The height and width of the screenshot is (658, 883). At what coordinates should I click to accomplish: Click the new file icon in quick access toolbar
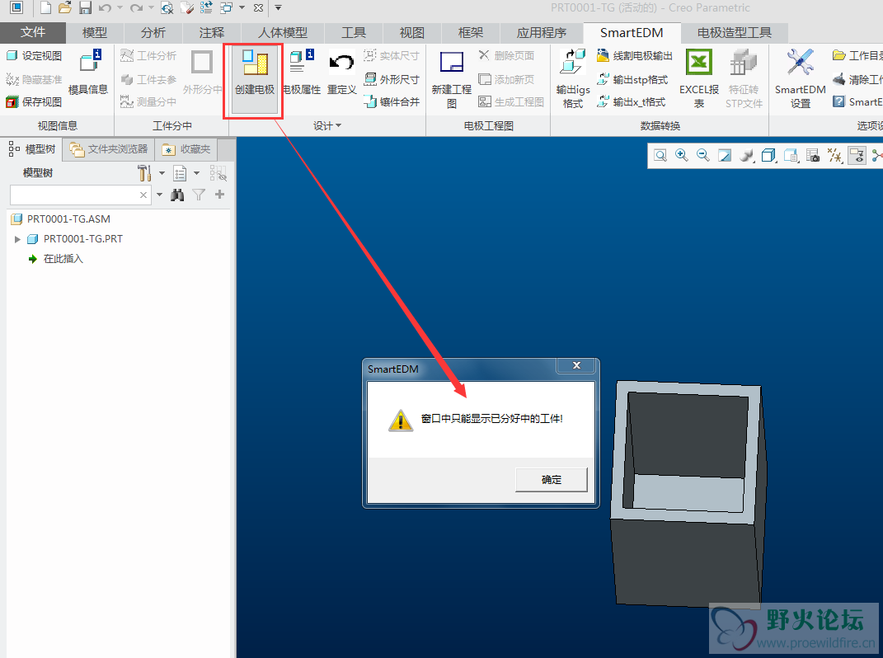click(x=45, y=8)
